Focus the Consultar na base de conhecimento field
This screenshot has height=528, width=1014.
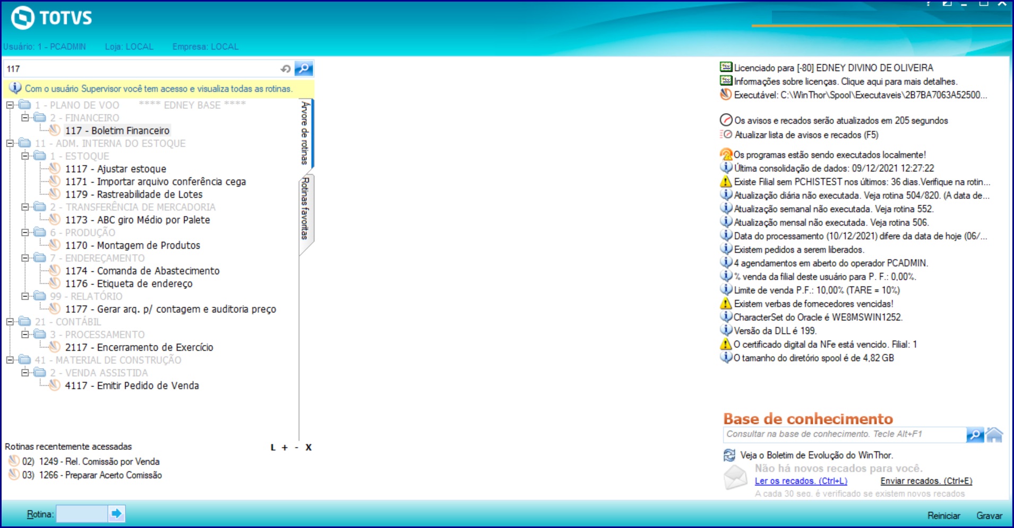[844, 435]
